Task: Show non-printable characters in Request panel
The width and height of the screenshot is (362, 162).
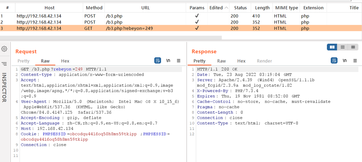Action: (x=168, y=61)
